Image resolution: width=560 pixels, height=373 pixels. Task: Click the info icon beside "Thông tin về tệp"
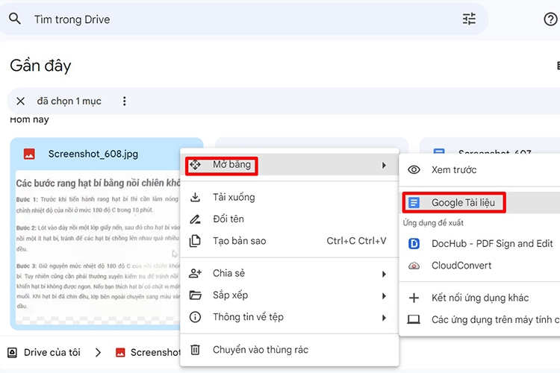pyautogui.click(x=195, y=317)
